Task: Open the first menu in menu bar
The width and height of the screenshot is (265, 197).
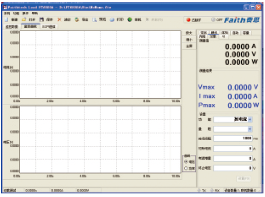Action: (x=7, y=13)
